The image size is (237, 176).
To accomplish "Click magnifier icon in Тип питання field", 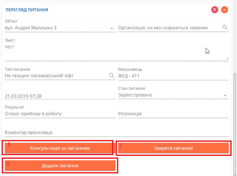I will (x=112, y=75).
